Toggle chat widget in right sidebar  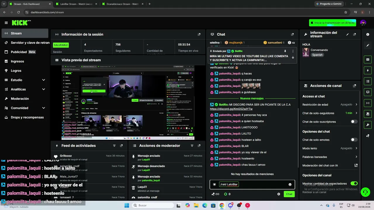pos(368,92)
